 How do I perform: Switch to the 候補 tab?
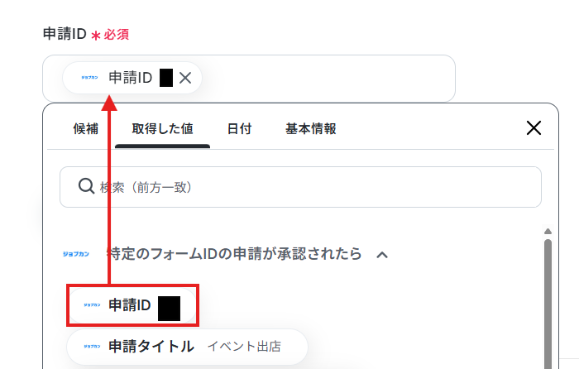click(86, 129)
